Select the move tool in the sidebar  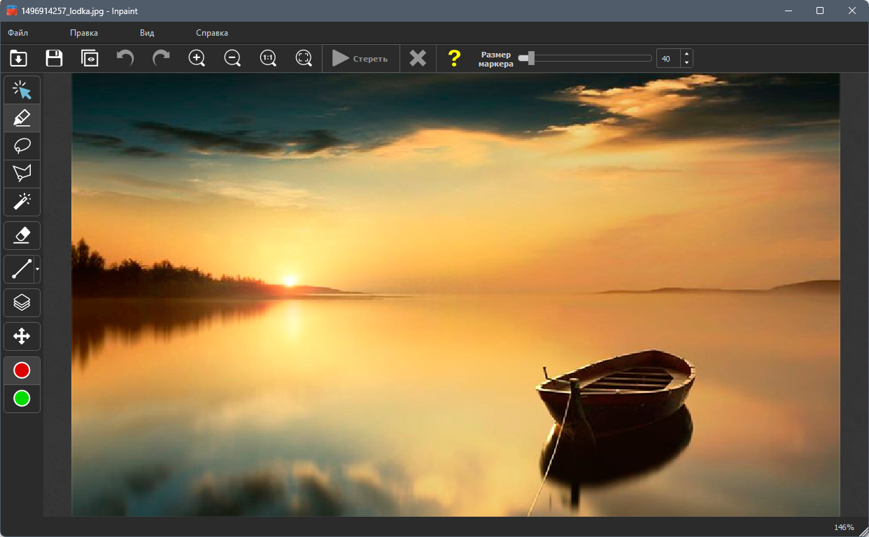[x=22, y=336]
